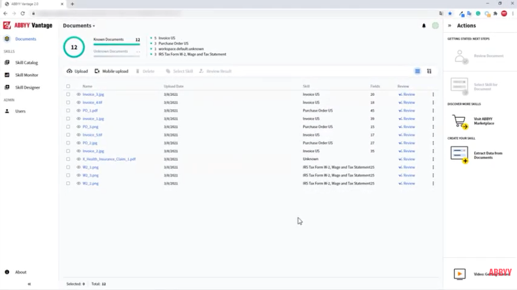Click the Known Documents progress bar
This screenshot has width=517, height=290.
[117, 44]
